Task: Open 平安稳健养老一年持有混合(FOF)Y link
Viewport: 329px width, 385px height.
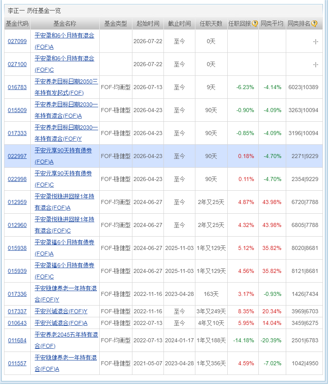Action: click(66, 294)
